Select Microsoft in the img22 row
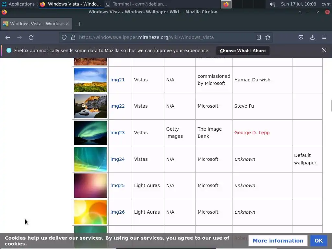The width and height of the screenshot is (332, 249). coord(208,106)
